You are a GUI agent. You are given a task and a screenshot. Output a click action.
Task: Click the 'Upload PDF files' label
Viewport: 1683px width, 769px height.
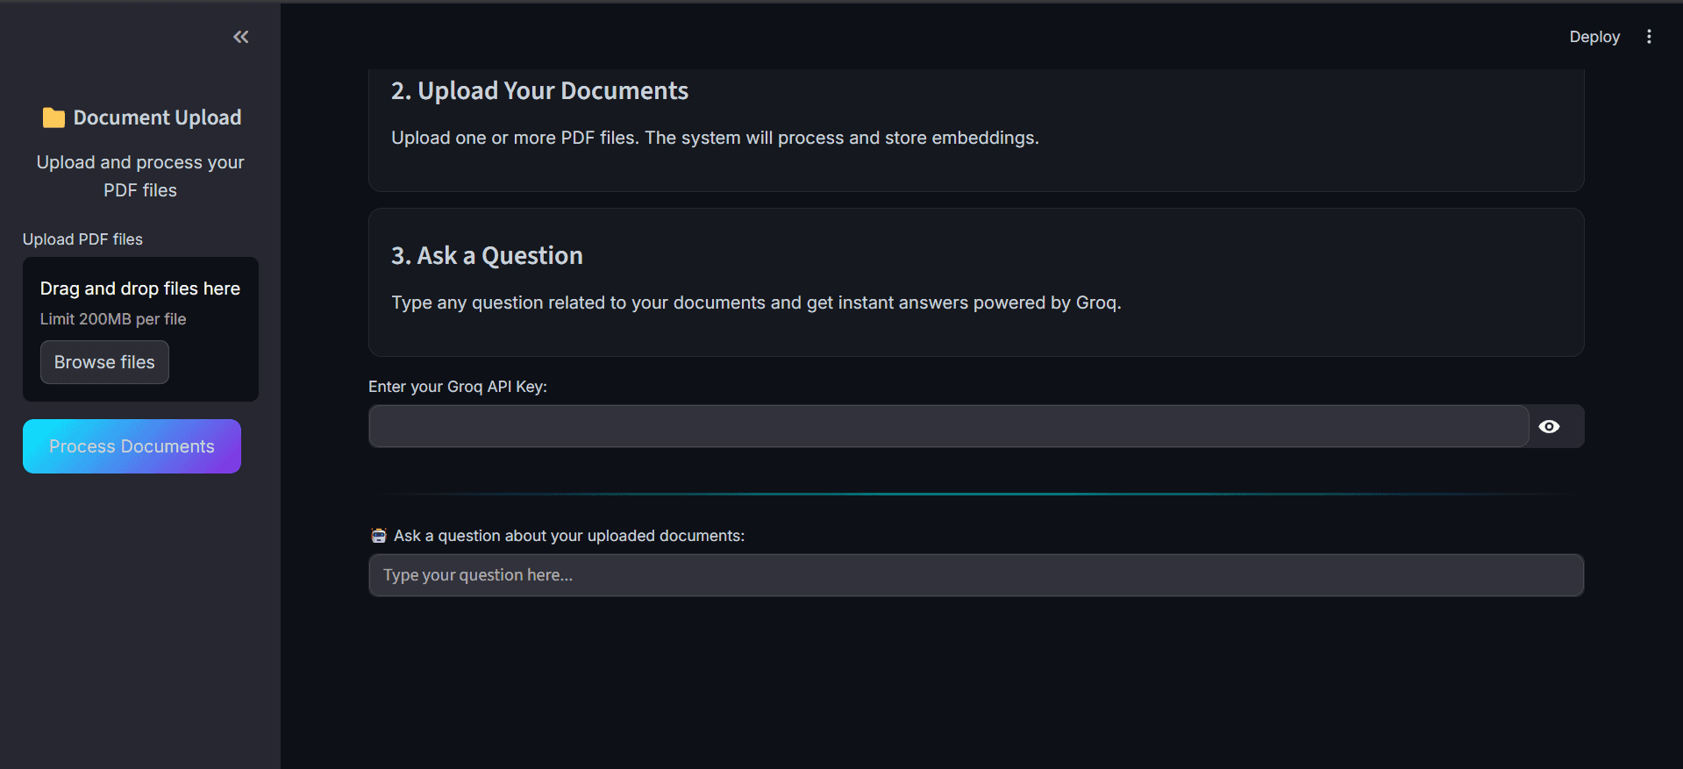[x=82, y=239]
